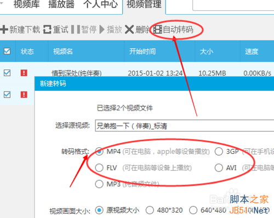This screenshot has width=274, height=218.
Task: Sort by the 视频名 column header
Action: click(x=63, y=51)
